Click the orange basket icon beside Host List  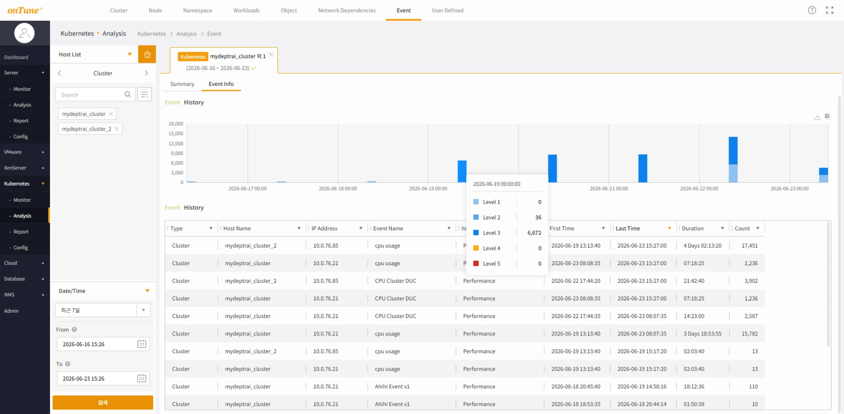(x=147, y=55)
